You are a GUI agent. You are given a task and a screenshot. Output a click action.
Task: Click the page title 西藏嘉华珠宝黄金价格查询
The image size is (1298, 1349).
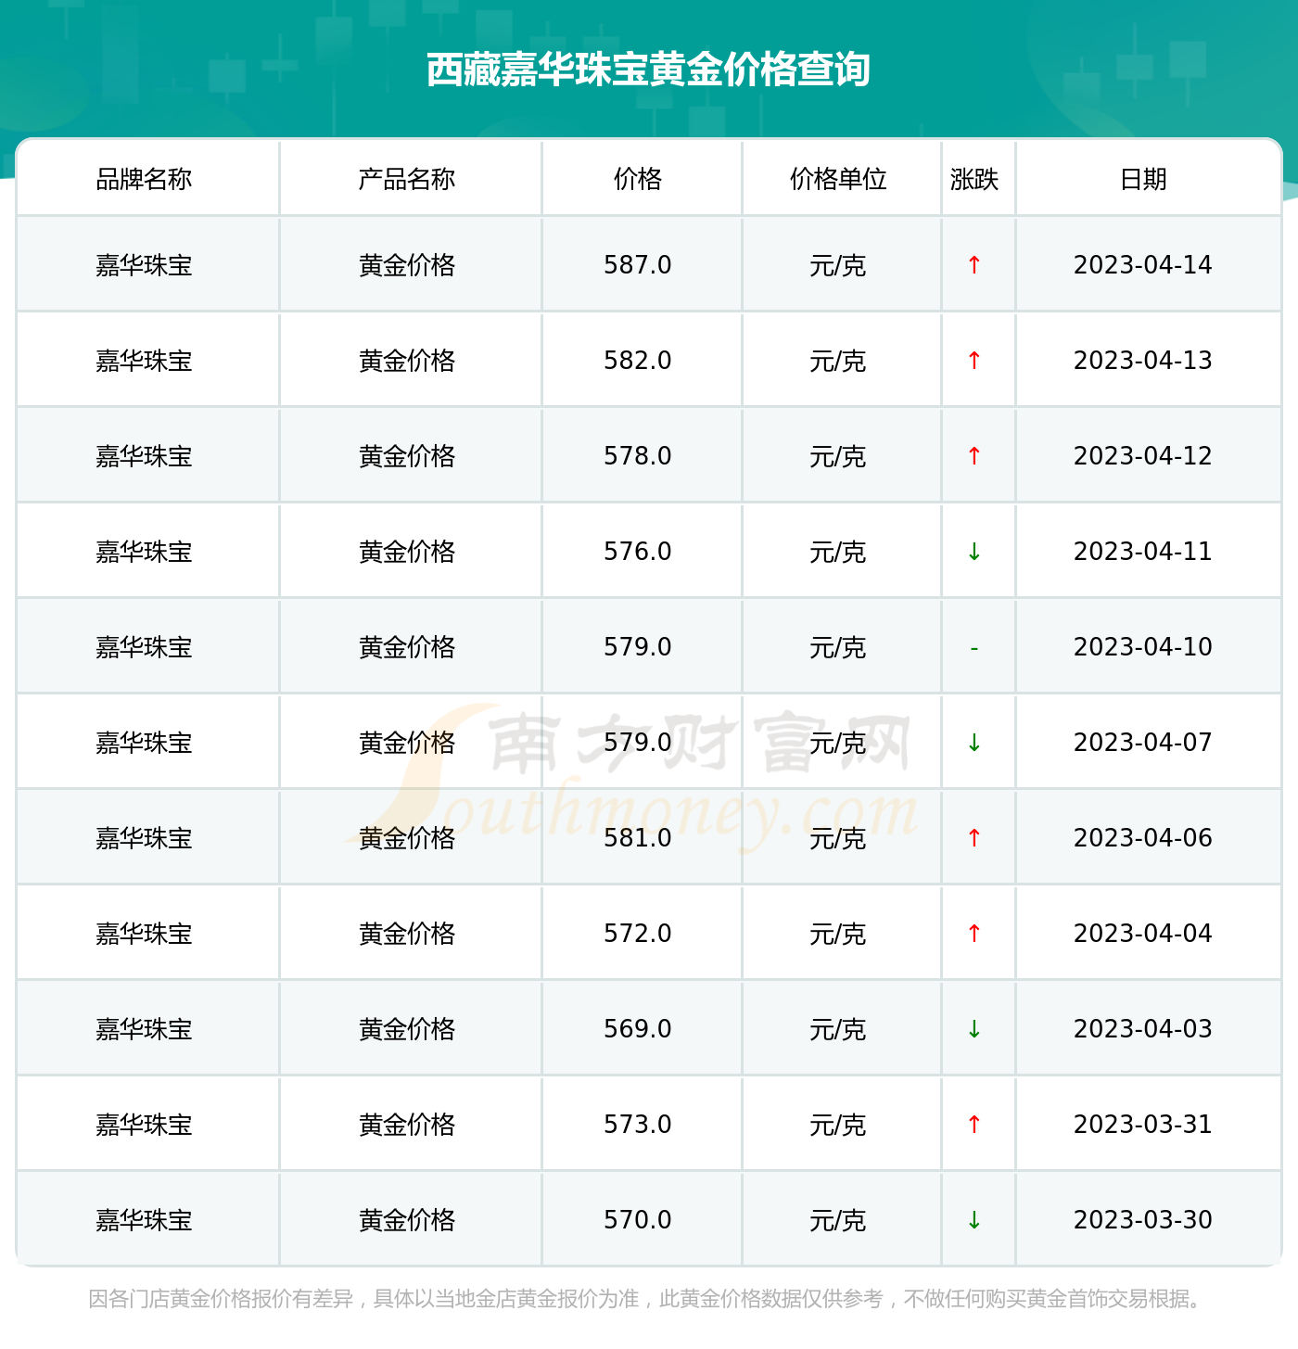click(648, 70)
